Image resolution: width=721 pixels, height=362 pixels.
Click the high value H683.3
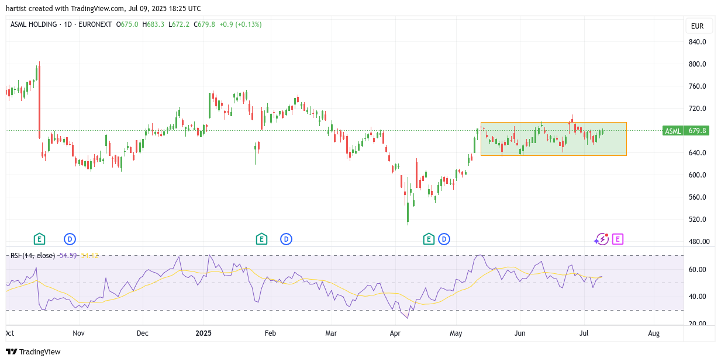pyautogui.click(x=153, y=25)
